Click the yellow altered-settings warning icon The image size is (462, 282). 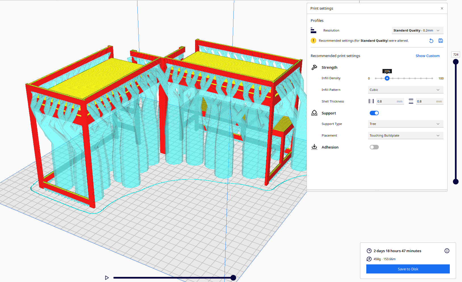coord(313,41)
